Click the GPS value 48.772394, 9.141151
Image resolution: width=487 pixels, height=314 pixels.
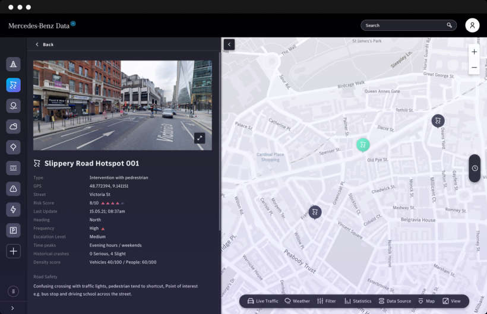109,186
